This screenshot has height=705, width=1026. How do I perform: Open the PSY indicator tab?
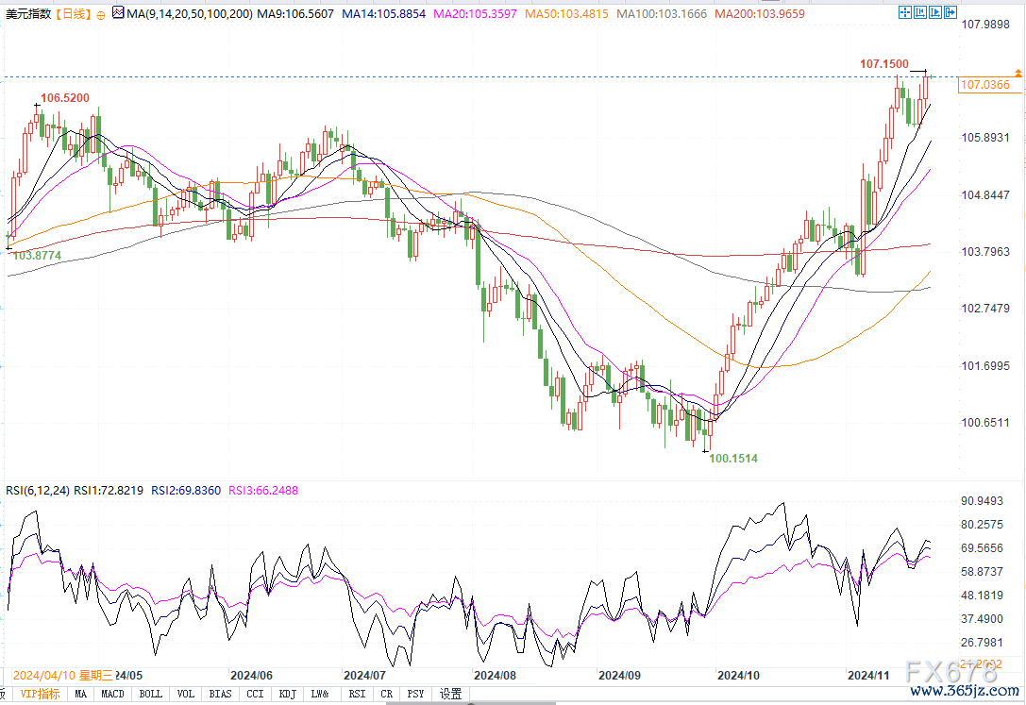pyautogui.click(x=415, y=694)
